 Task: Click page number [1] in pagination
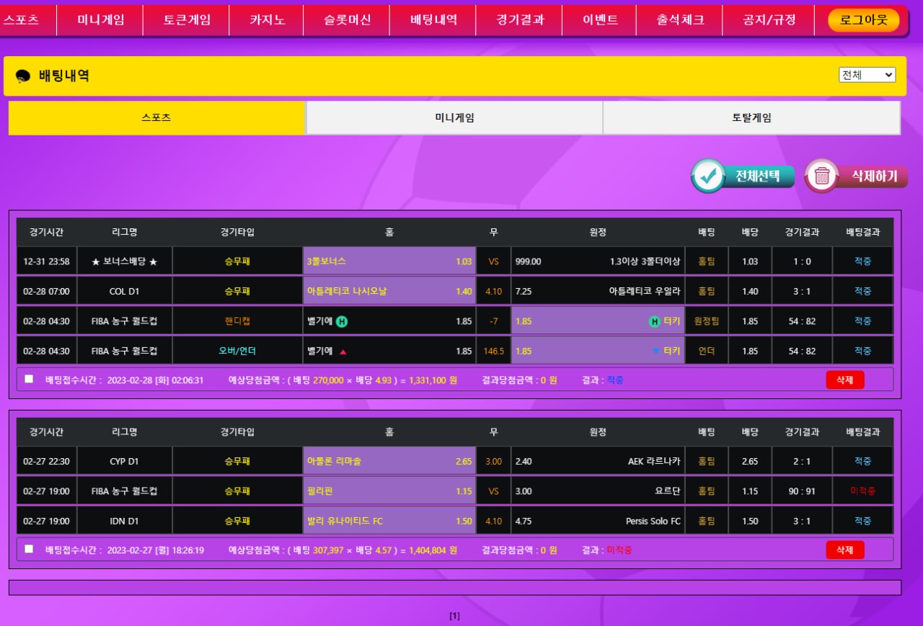pos(454,616)
